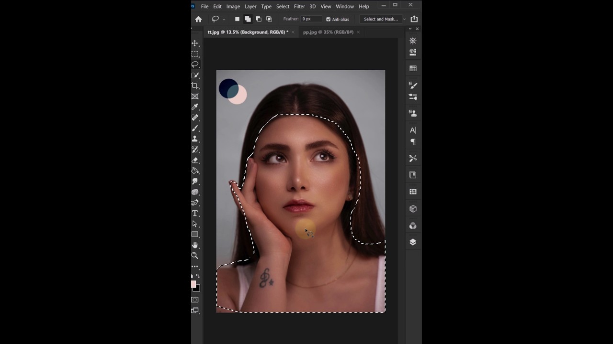Select the History Brush tool

point(195,149)
